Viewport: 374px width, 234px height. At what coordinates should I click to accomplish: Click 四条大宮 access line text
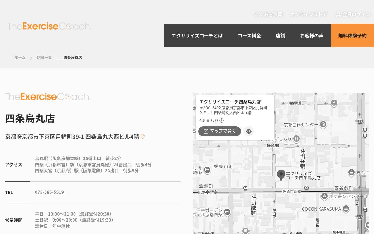87,171
